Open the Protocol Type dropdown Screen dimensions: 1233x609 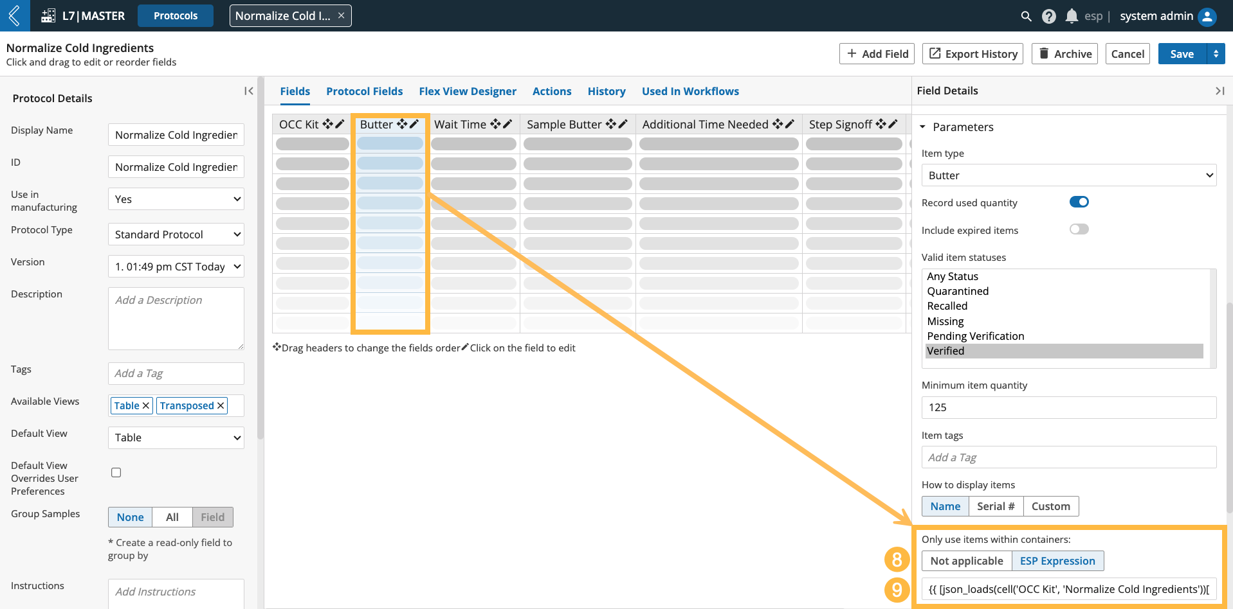pos(176,234)
